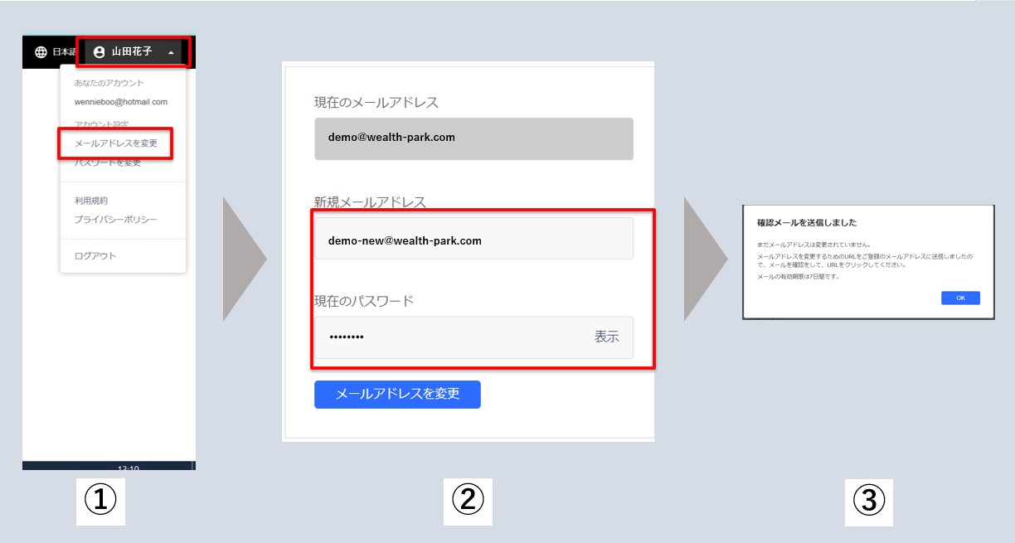The height and width of the screenshot is (543, 1015).
Task: Click the 現在のメールアドレス field
Action: [474, 138]
